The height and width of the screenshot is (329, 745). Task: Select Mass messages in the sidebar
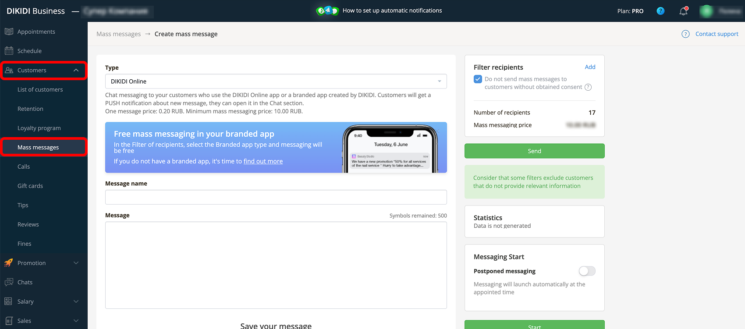click(44, 147)
